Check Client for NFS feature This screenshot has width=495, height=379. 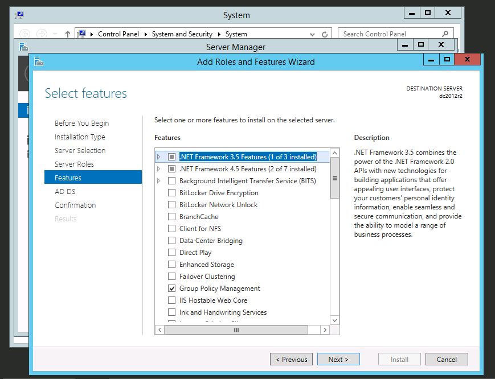pos(171,229)
